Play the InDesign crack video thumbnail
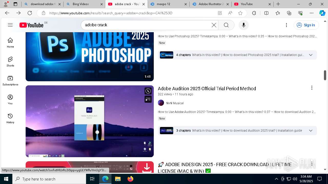Screen dimensions: 328x184 click(x=90, y=167)
